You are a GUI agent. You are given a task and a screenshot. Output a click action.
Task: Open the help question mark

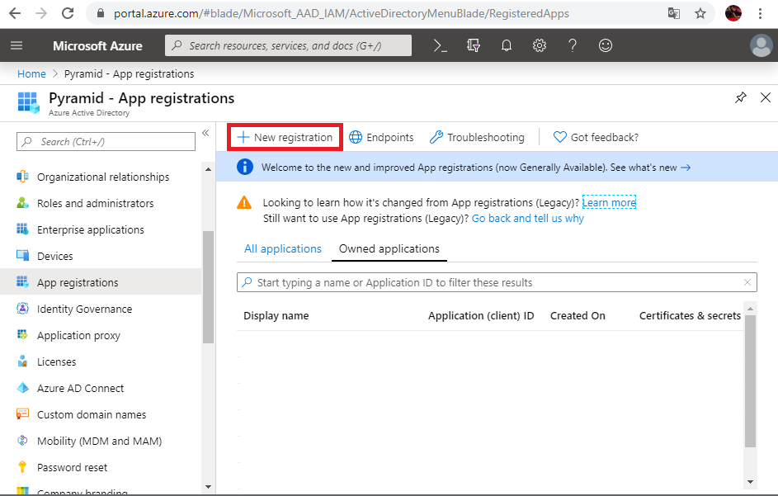pyautogui.click(x=572, y=45)
